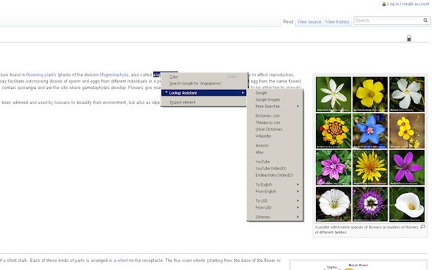Expand the From English submenu
The image size is (432, 270).
275,191
